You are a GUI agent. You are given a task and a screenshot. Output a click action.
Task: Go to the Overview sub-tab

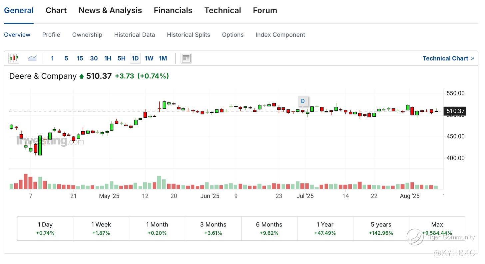coord(17,35)
